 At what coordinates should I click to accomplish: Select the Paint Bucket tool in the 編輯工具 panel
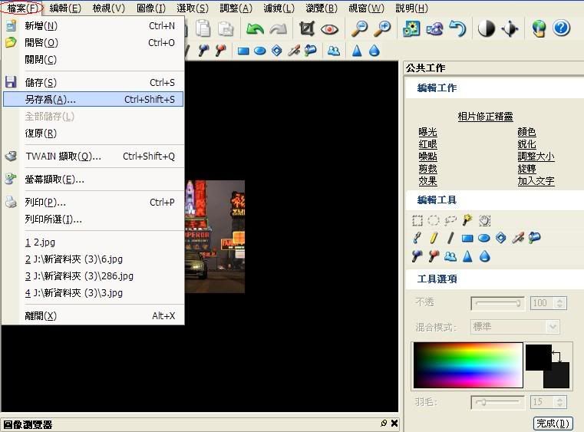click(534, 238)
